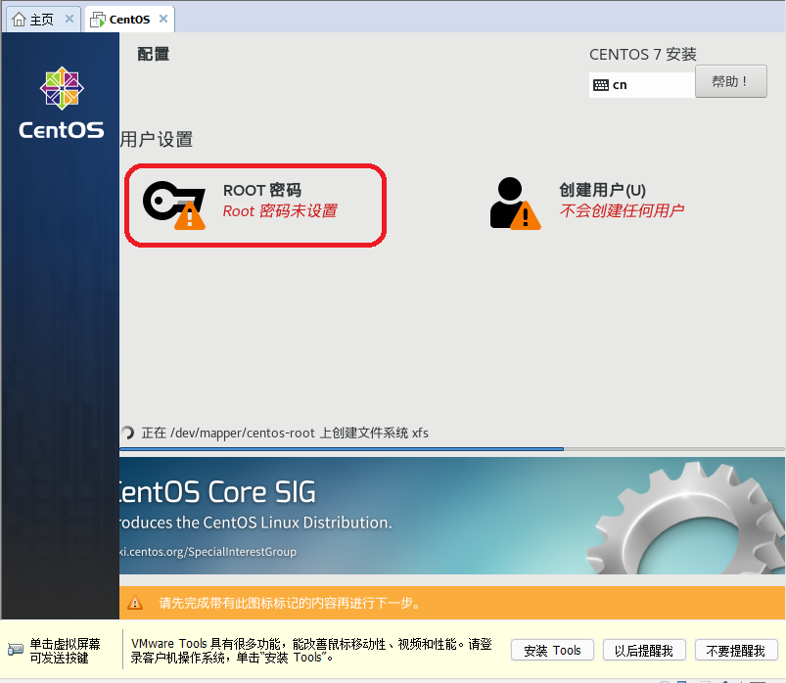Viewport: 786px width, 683px height.
Task: Click the keyboard layout icon beside cn
Action: 601,85
